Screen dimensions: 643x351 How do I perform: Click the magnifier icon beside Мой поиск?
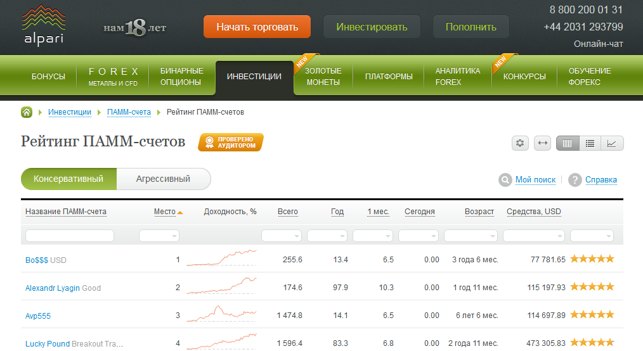coord(505,180)
